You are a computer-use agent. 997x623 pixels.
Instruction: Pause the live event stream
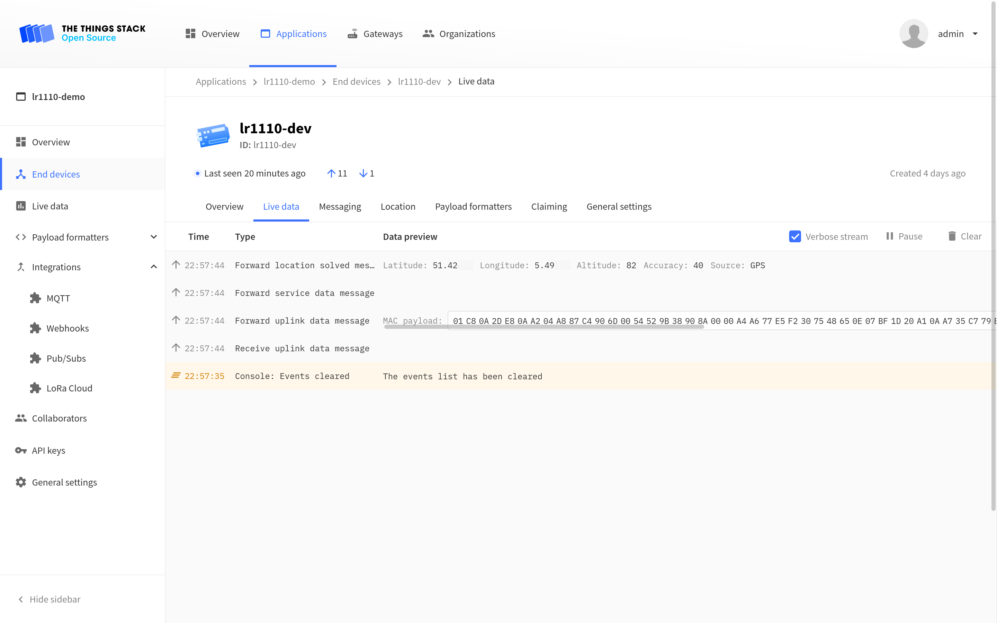click(x=904, y=236)
